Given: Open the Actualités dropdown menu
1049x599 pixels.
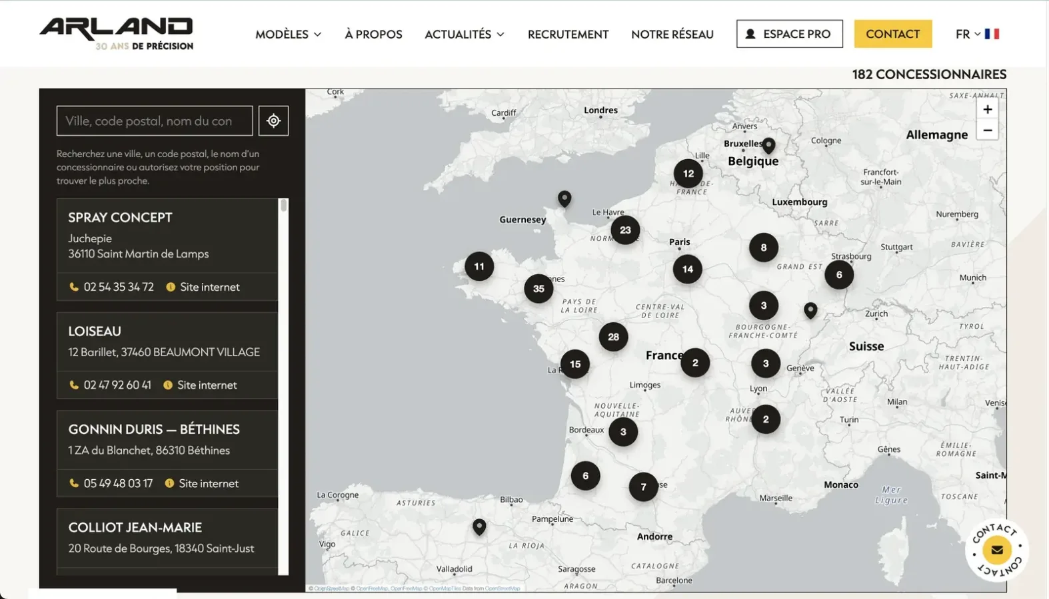Looking at the screenshot, I should (x=465, y=34).
